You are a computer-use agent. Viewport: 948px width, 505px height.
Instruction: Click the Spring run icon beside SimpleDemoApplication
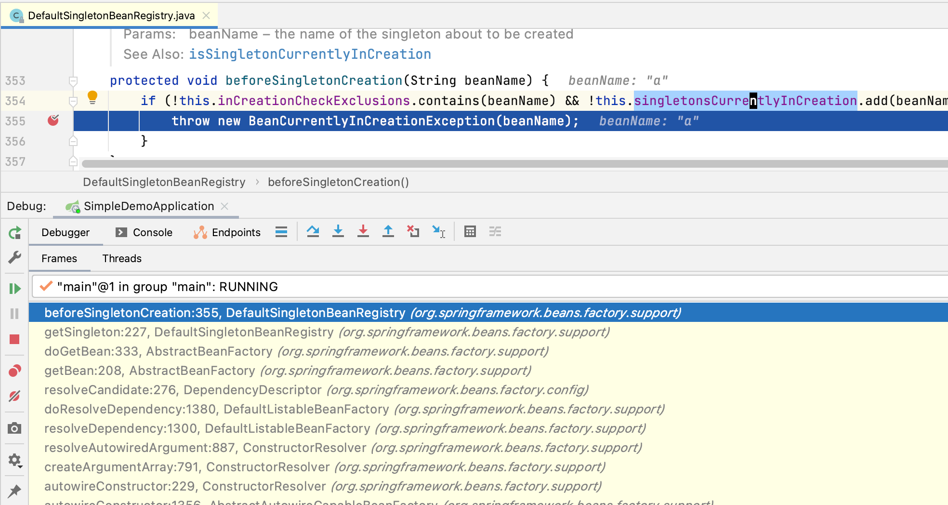73,207
